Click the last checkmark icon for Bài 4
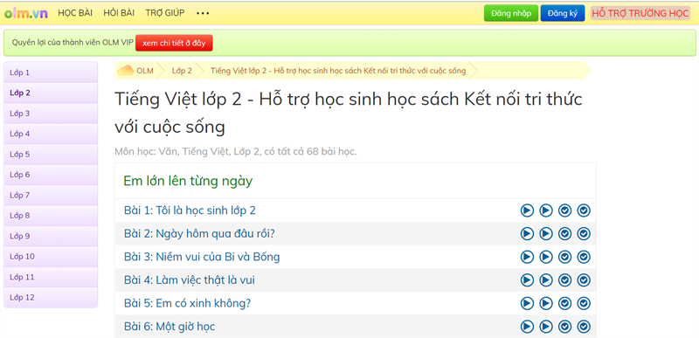This screenshot has width=699, height=338. click(584, 280)
